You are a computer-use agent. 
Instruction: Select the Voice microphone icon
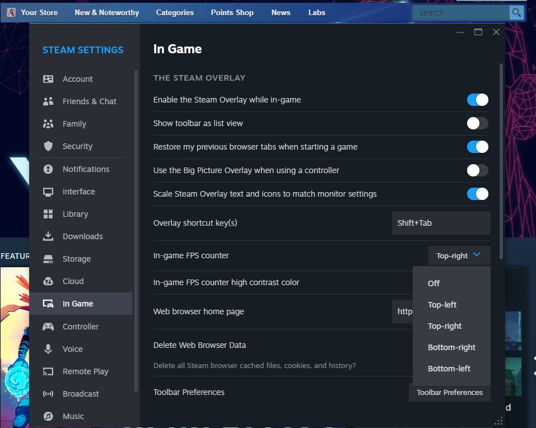click(x=48, y=349)
